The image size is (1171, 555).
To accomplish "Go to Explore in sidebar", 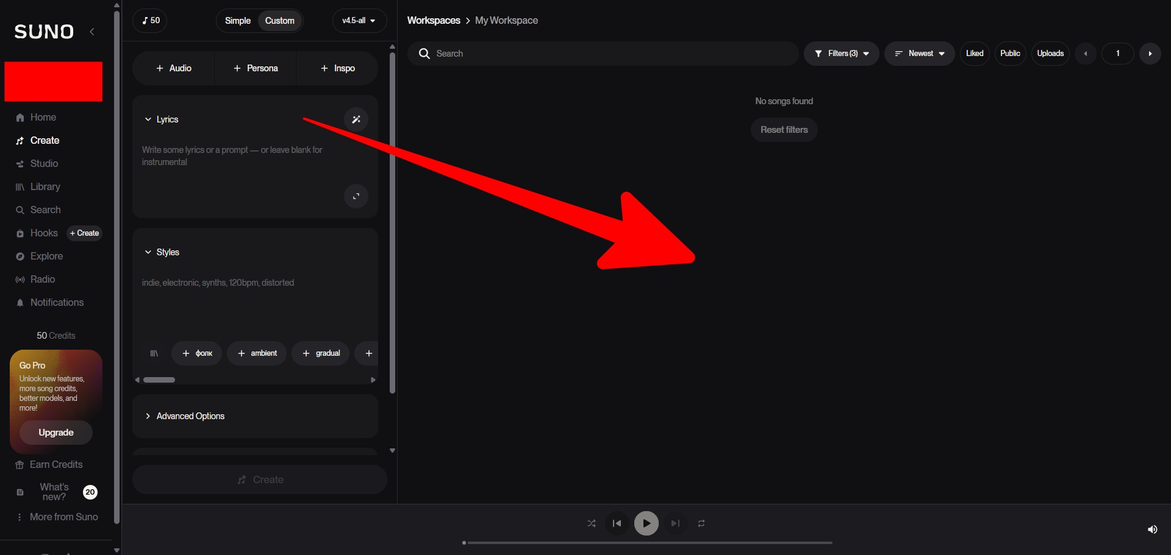I will click(46, 256).
